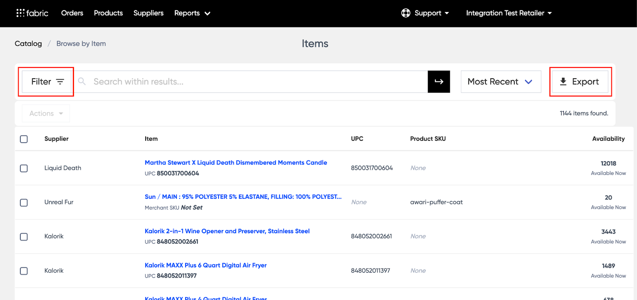Click UPC cell 848052002661
This screenshot has width=637, height=300.
371,236
